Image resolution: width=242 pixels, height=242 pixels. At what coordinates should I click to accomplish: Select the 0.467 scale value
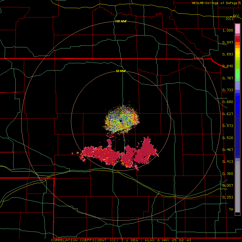228,150
